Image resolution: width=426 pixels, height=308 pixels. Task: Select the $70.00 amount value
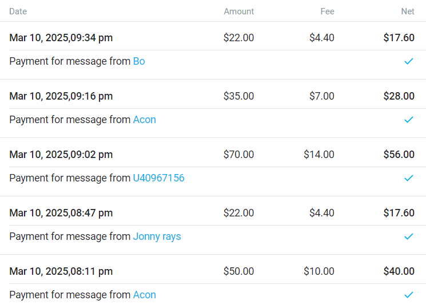pos(238,155)
